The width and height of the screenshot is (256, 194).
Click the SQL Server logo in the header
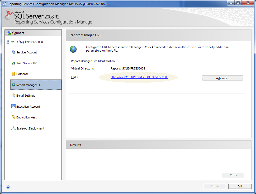click(9, 15)
